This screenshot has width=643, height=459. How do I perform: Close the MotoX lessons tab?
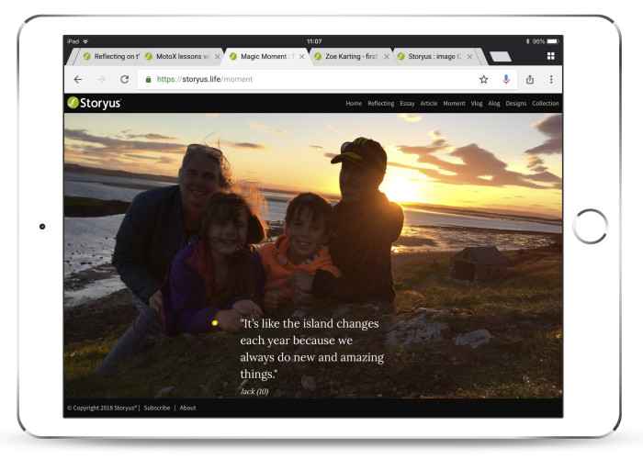[x=218, y=57]
